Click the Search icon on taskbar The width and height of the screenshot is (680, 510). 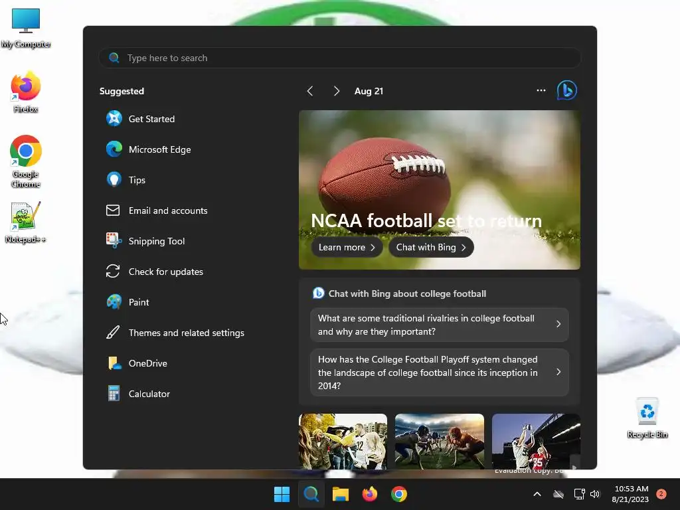point(311,494)
